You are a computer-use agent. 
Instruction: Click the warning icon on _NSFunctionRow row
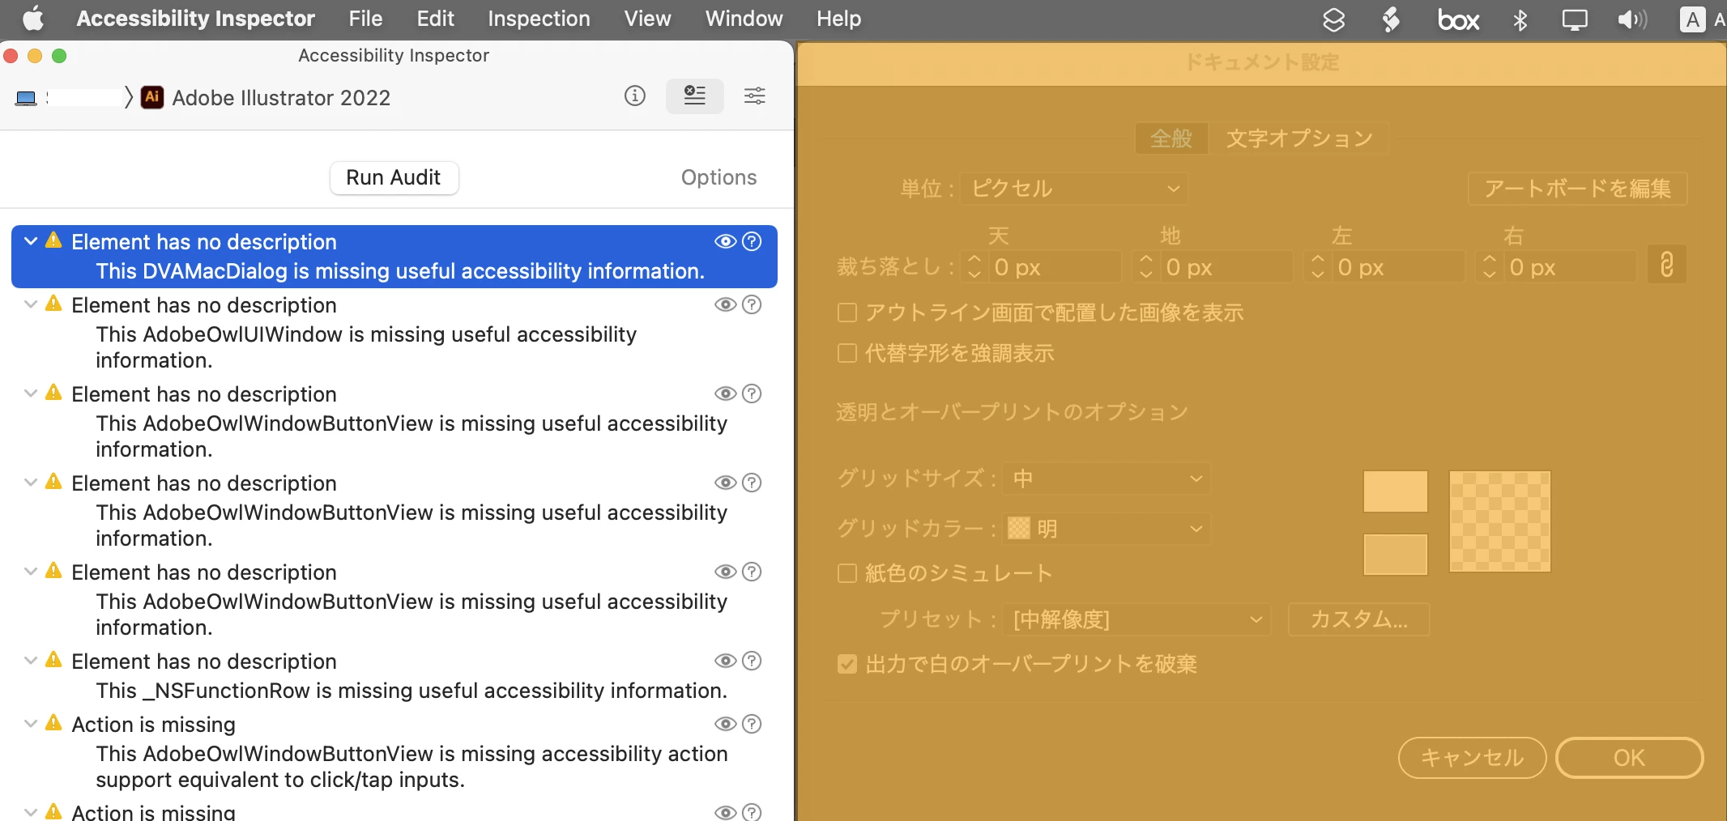[53, 660]
